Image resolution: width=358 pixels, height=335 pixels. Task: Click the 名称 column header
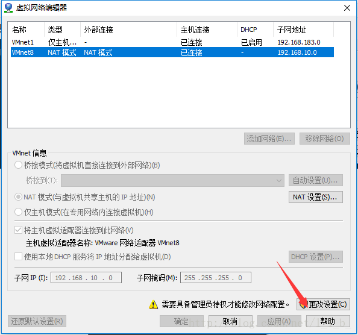pos(27,30)
